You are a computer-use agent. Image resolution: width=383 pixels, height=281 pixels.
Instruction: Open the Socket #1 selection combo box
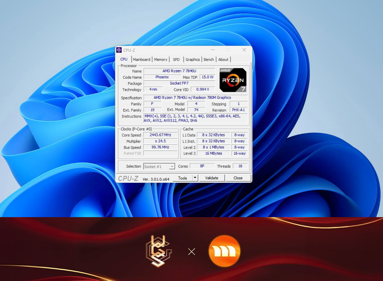click(159, 166)
